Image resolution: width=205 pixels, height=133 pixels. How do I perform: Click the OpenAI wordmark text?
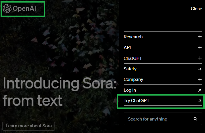tap(24, 9)
